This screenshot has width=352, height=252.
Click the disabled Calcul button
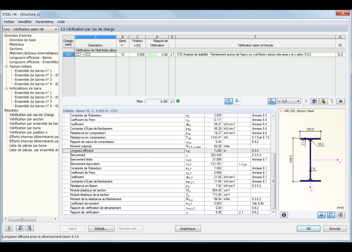[x=72, y=229]
